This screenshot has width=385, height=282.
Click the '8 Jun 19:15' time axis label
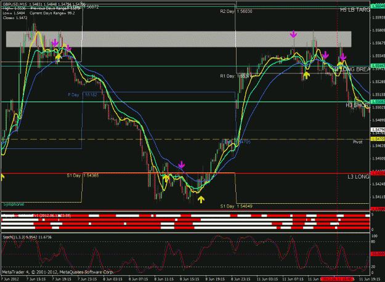tap(215, 280)
